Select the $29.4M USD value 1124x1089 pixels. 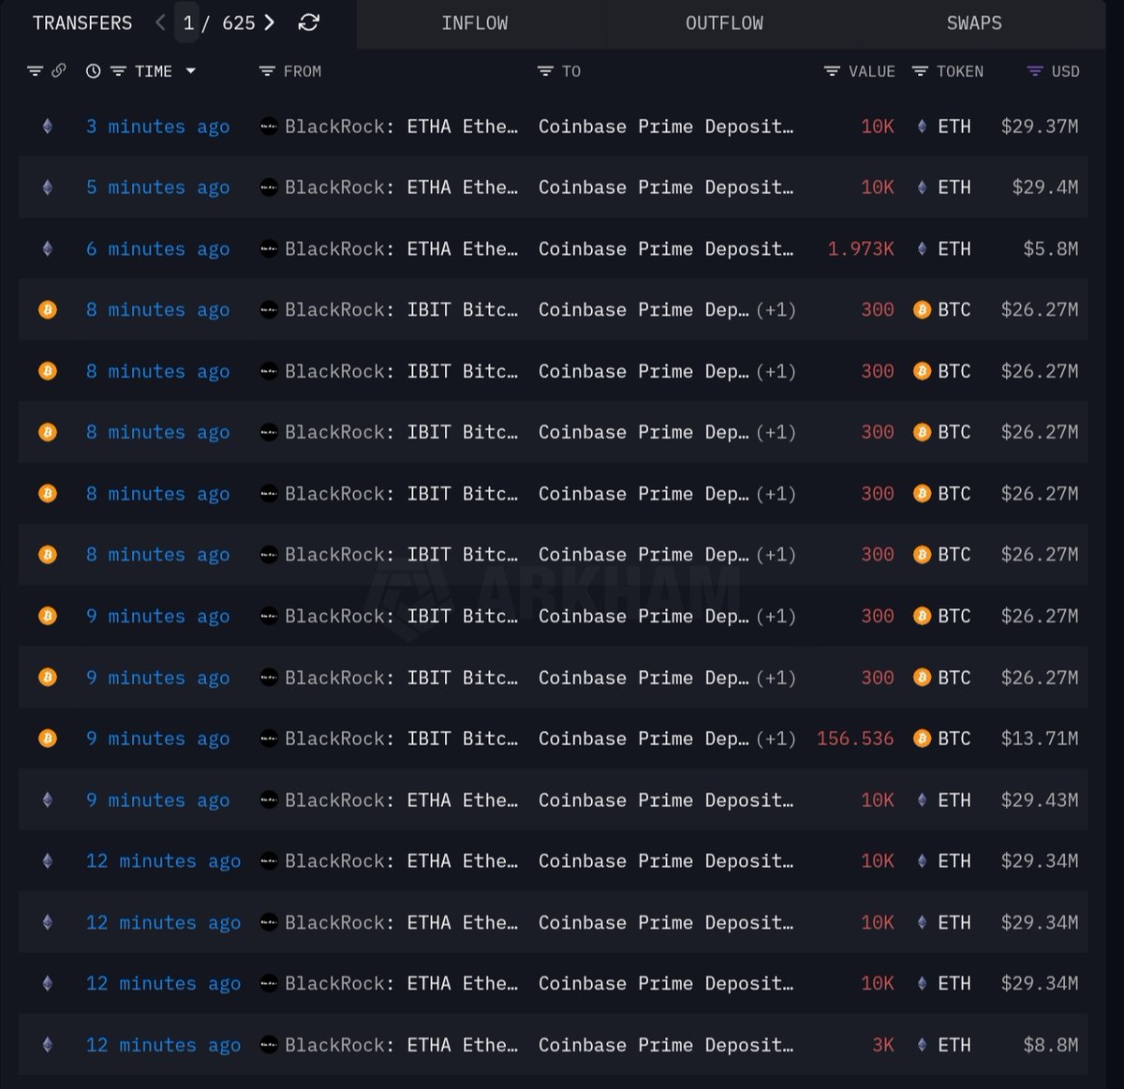(1045, 187)
